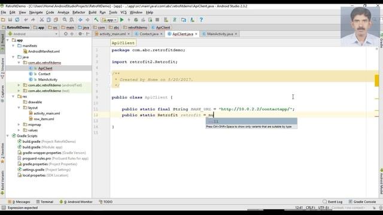Click the Undo arrow icon
The width and height of the screenshot is (383, 215).
[x=26, y=20]
